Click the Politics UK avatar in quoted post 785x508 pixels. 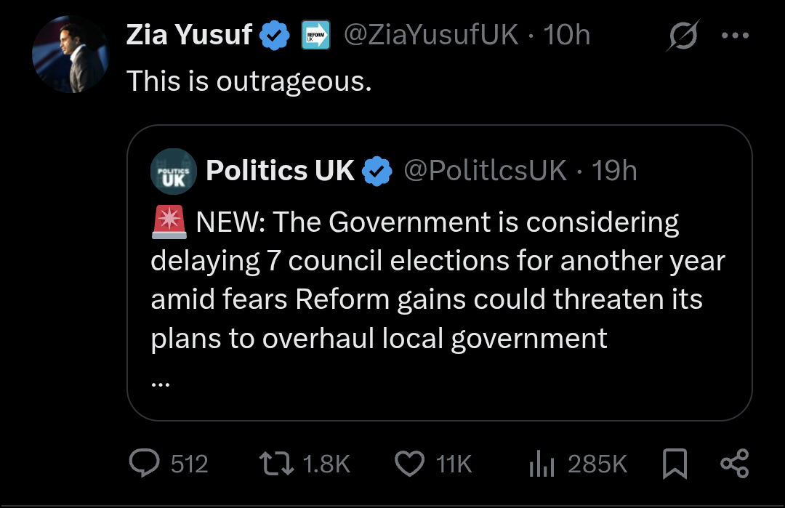click(173, 172)
